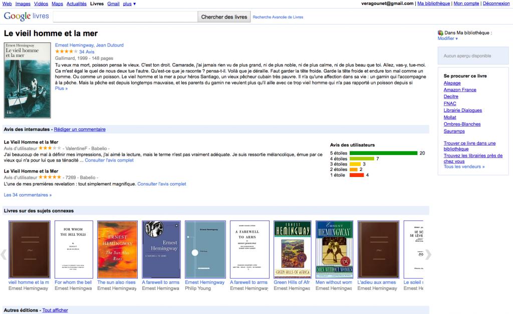Open blue A Farewell to Arms cover thumbnail
513x314 pixels.
click(x=161, y=249)
